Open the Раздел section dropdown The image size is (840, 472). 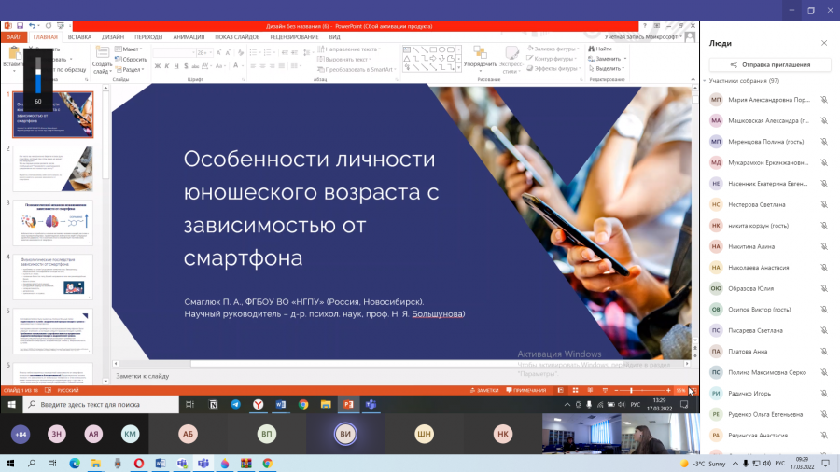click(x=129, y=70)
